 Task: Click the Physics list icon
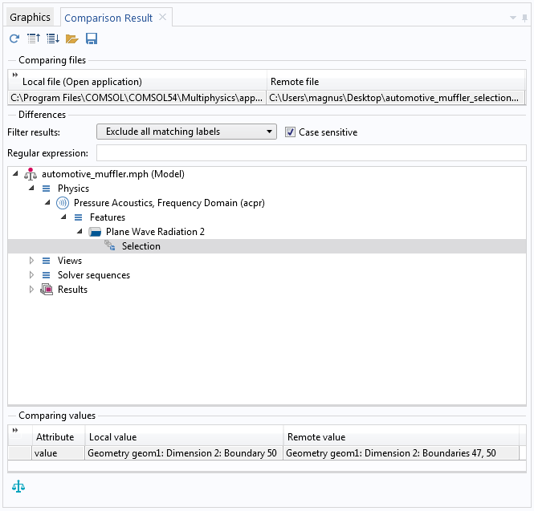46,189
